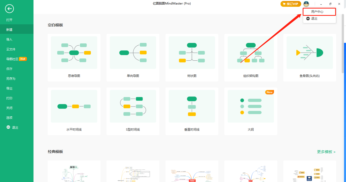Open the 更多模板 > link

326,152
